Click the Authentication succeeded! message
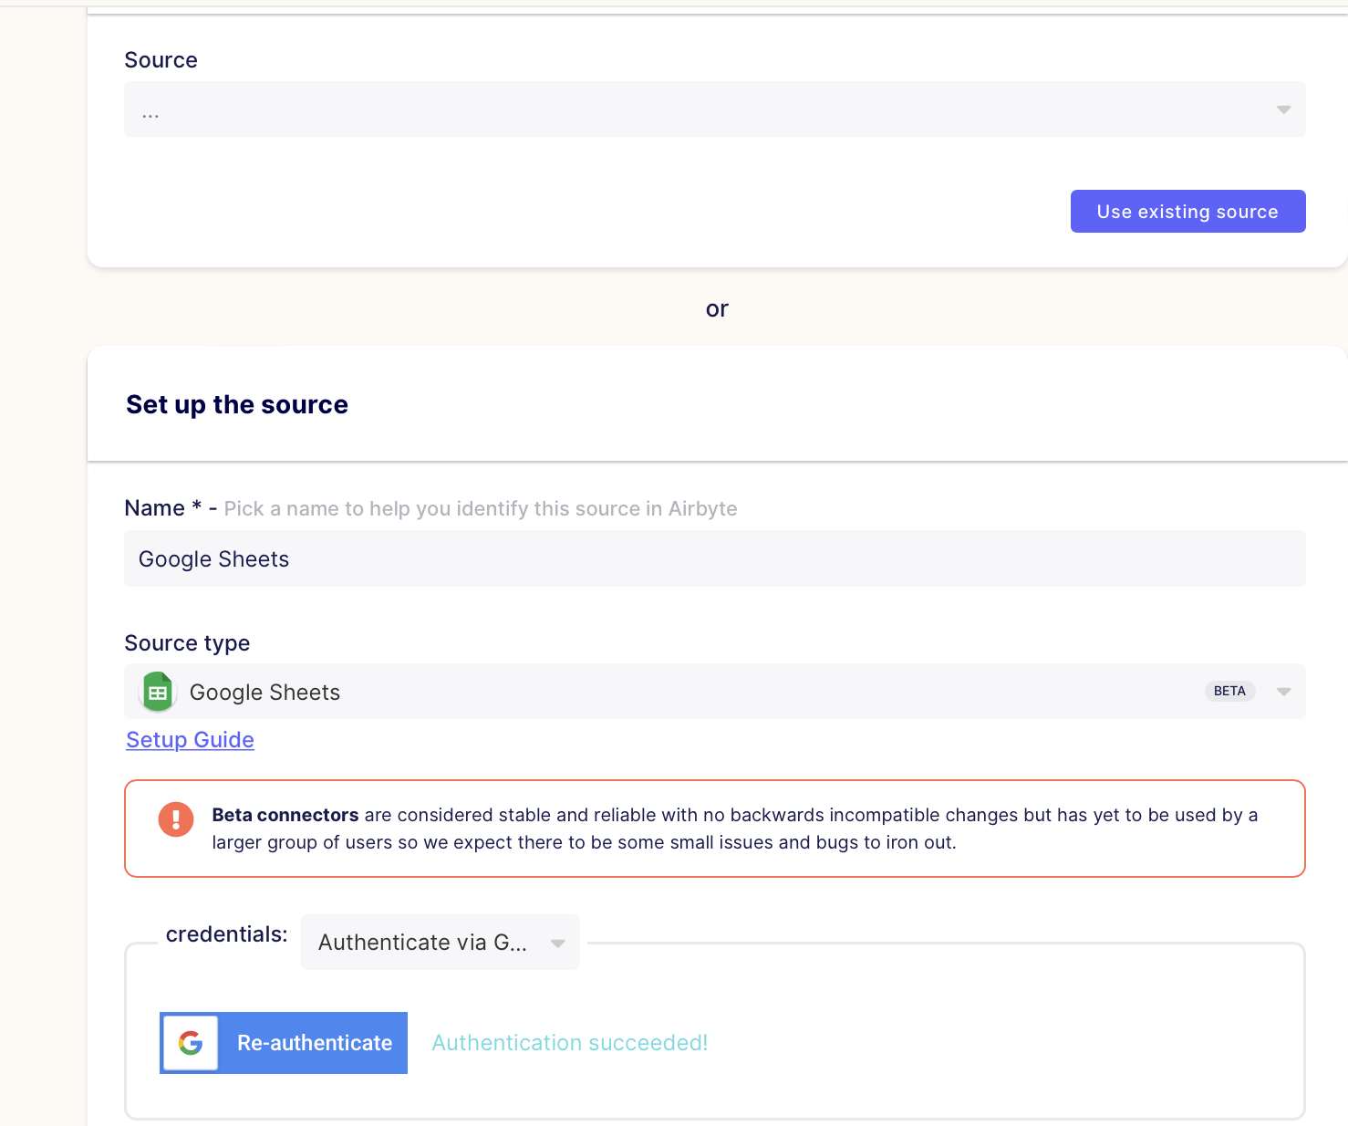This screenshot has height=1126, width=1348. (x=570, y=1043)
